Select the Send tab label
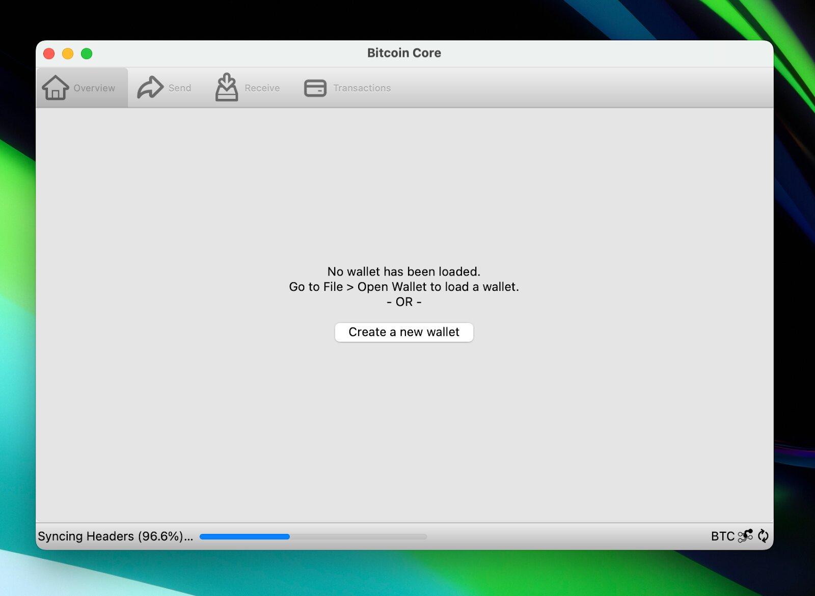Image resolution: width=815 pixels, height=596 pixels. tap(180, 88)
